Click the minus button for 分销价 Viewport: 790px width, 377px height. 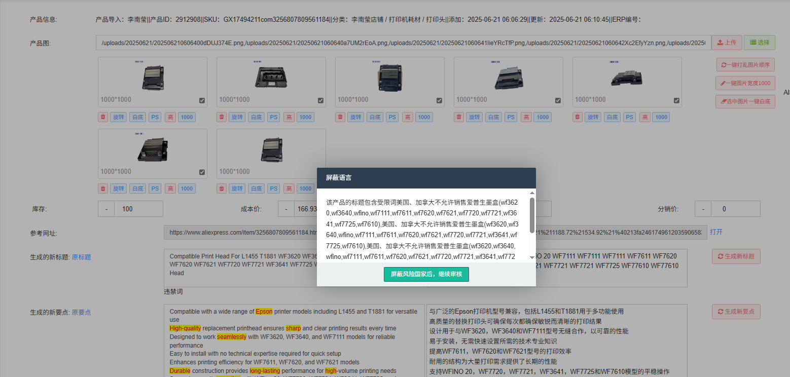[703, 209]
